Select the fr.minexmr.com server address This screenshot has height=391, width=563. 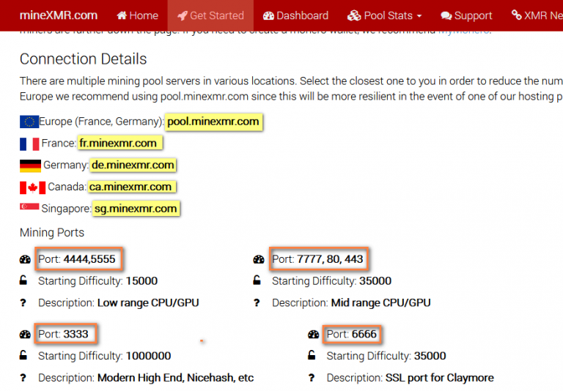(119, 144)
